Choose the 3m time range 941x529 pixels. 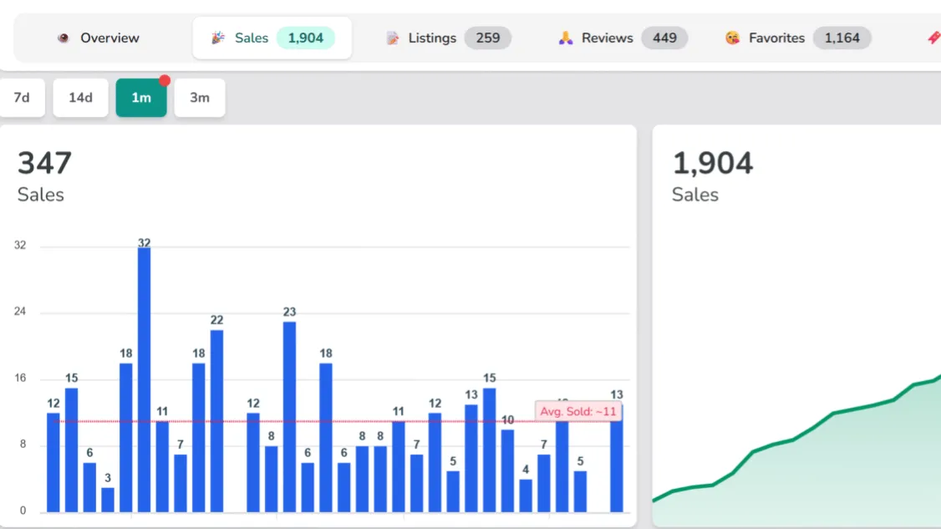(199, 98)
